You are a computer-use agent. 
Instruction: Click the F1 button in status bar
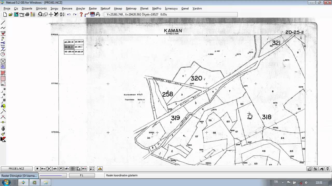[x=81, y=175]
